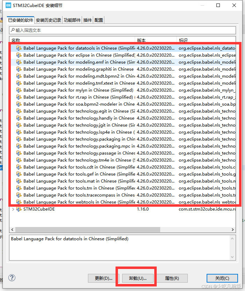Click icon of tools.cdt language pack
Image resolution: width=245 pixels, height=291 pixels.
click(19, 167)
